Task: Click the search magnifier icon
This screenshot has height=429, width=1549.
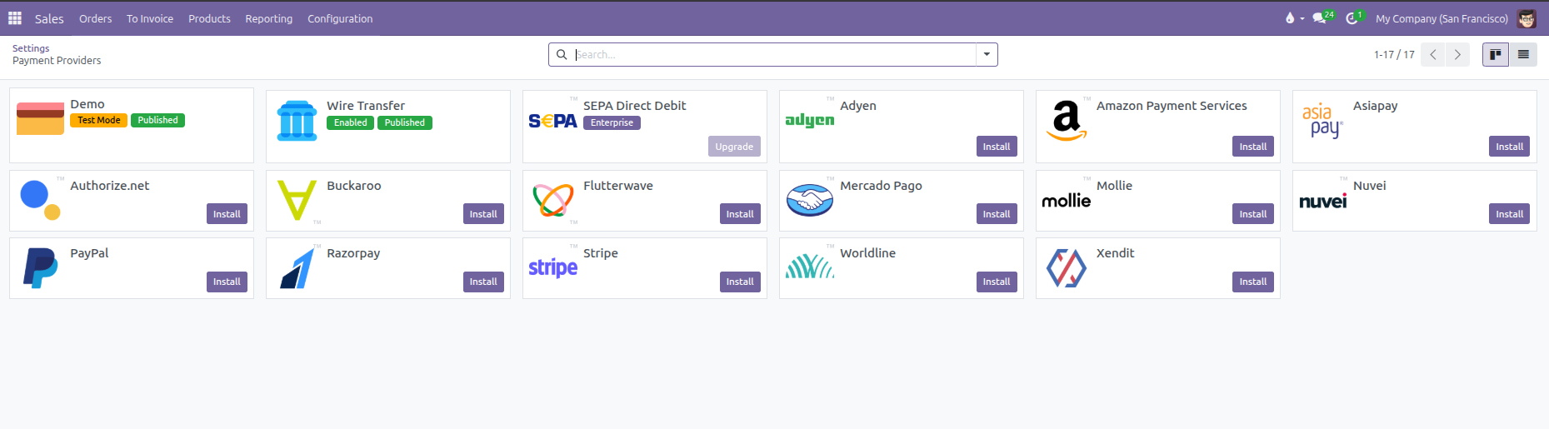Action: 562,55
